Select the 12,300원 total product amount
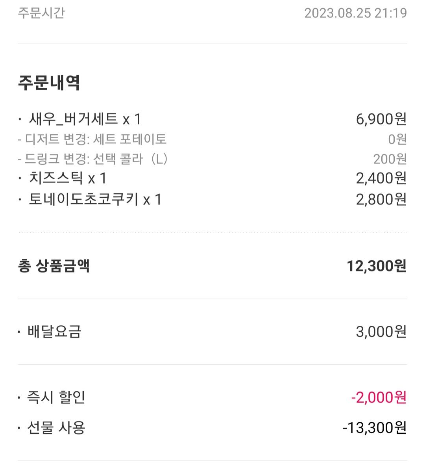The height and width of the screenshot is (466, 425). coord(377,265)
